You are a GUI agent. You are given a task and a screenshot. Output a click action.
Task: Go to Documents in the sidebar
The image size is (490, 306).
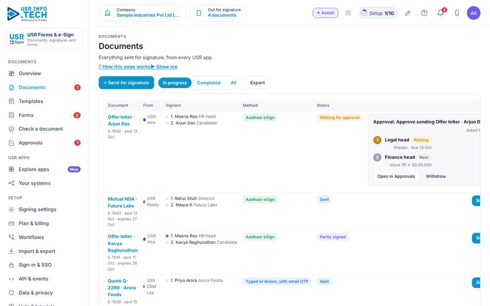[45, 88]
